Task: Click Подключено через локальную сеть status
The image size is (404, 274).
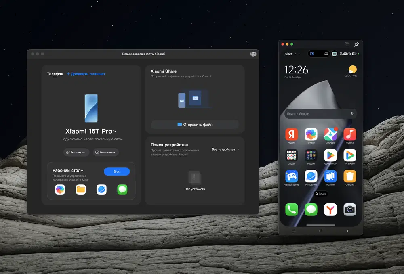Action: (91, 139)
